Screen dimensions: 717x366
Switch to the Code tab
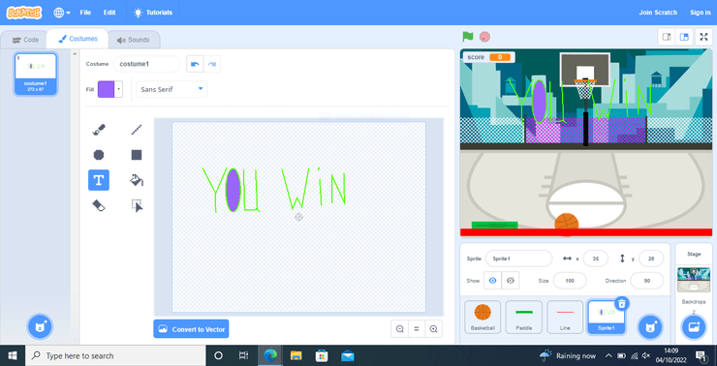pyautogui.click(x=25, y=40)
